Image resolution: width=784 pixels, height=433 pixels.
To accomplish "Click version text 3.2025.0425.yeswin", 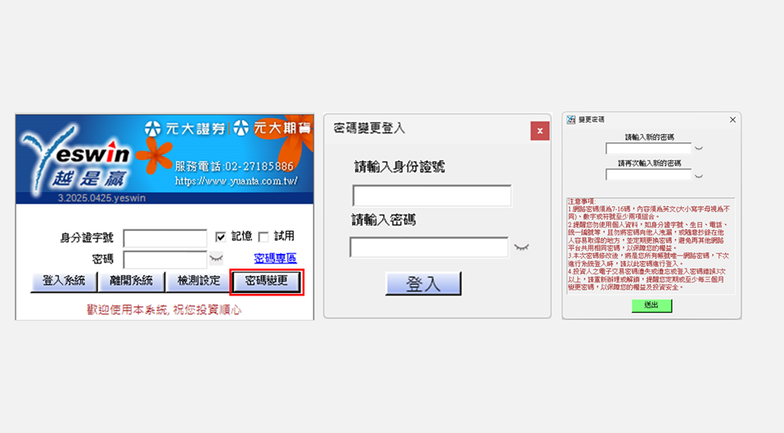I will 101,198.
